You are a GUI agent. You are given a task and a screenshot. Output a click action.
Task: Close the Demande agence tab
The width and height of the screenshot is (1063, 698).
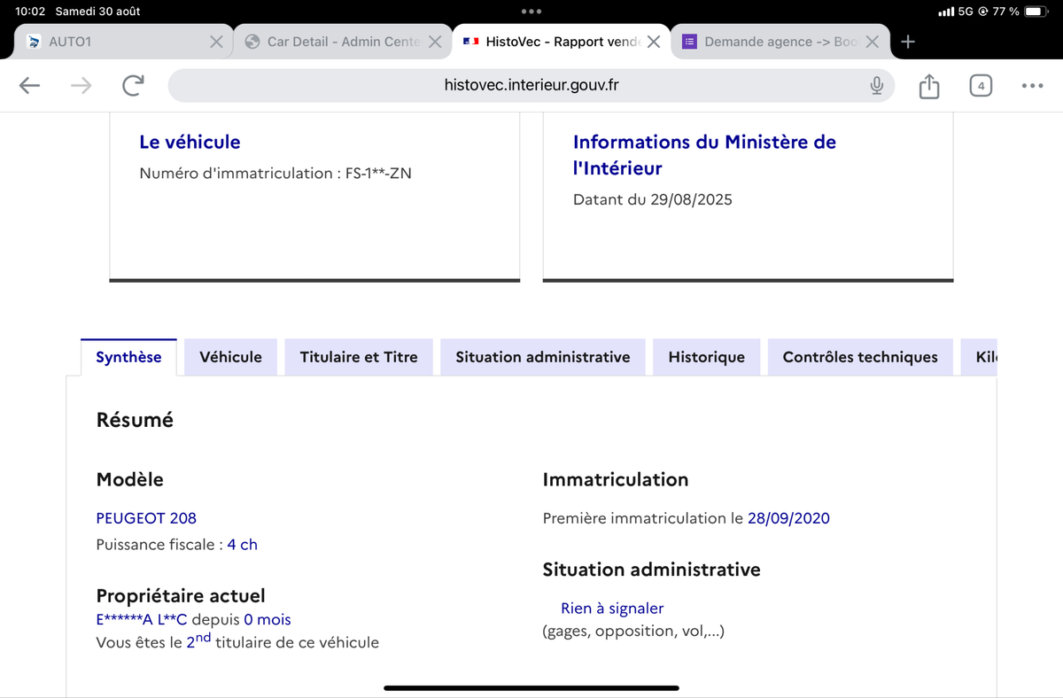tap(872, 42)
